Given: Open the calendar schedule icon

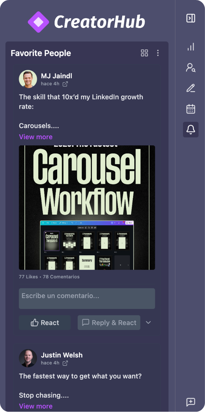Looking at the screenshot, I should click(191, 109).
